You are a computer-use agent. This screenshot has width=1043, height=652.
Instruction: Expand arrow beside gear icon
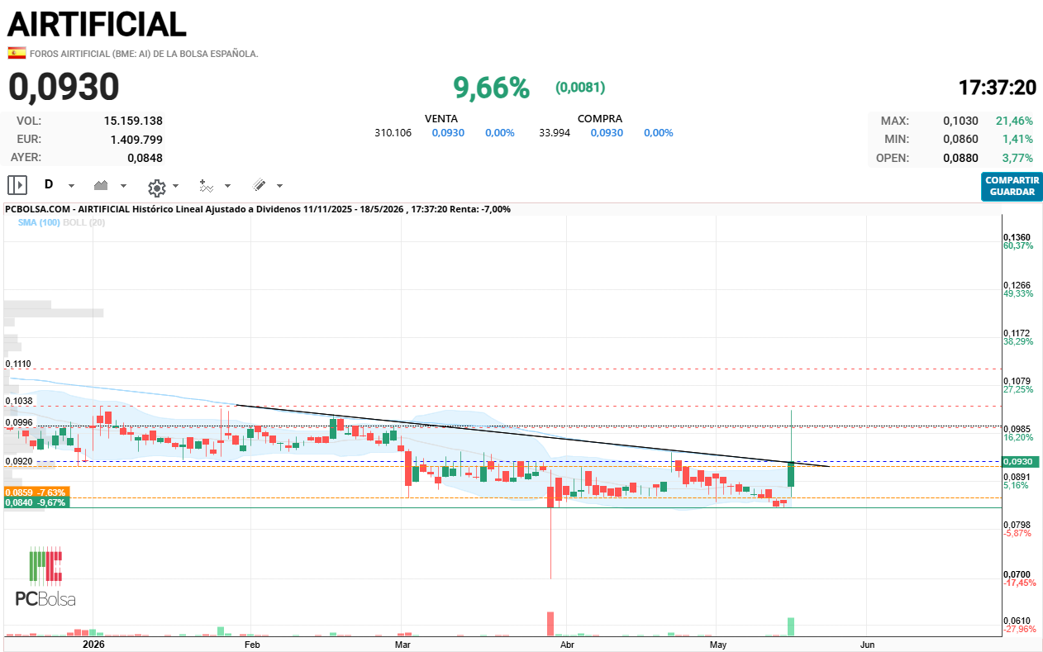pyautogui.click(x=176, y=186)
